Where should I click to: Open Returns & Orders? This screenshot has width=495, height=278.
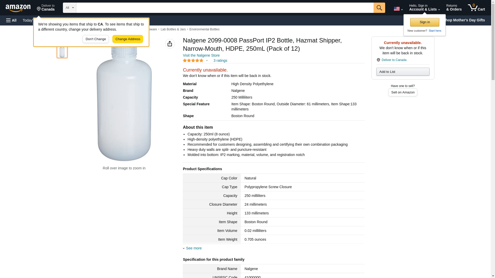pos(454,8)
